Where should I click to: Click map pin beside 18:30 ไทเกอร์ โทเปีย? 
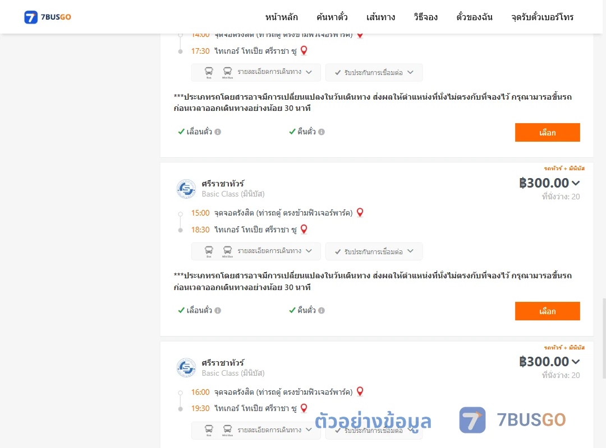[x=304, y=229]
